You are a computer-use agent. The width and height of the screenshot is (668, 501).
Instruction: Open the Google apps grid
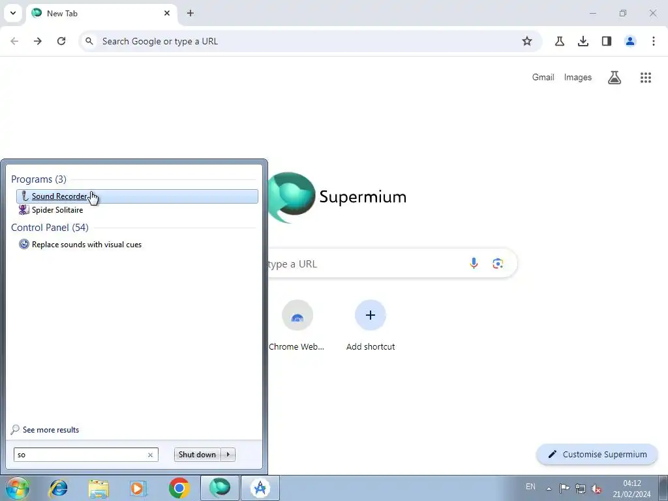(646, 78)
